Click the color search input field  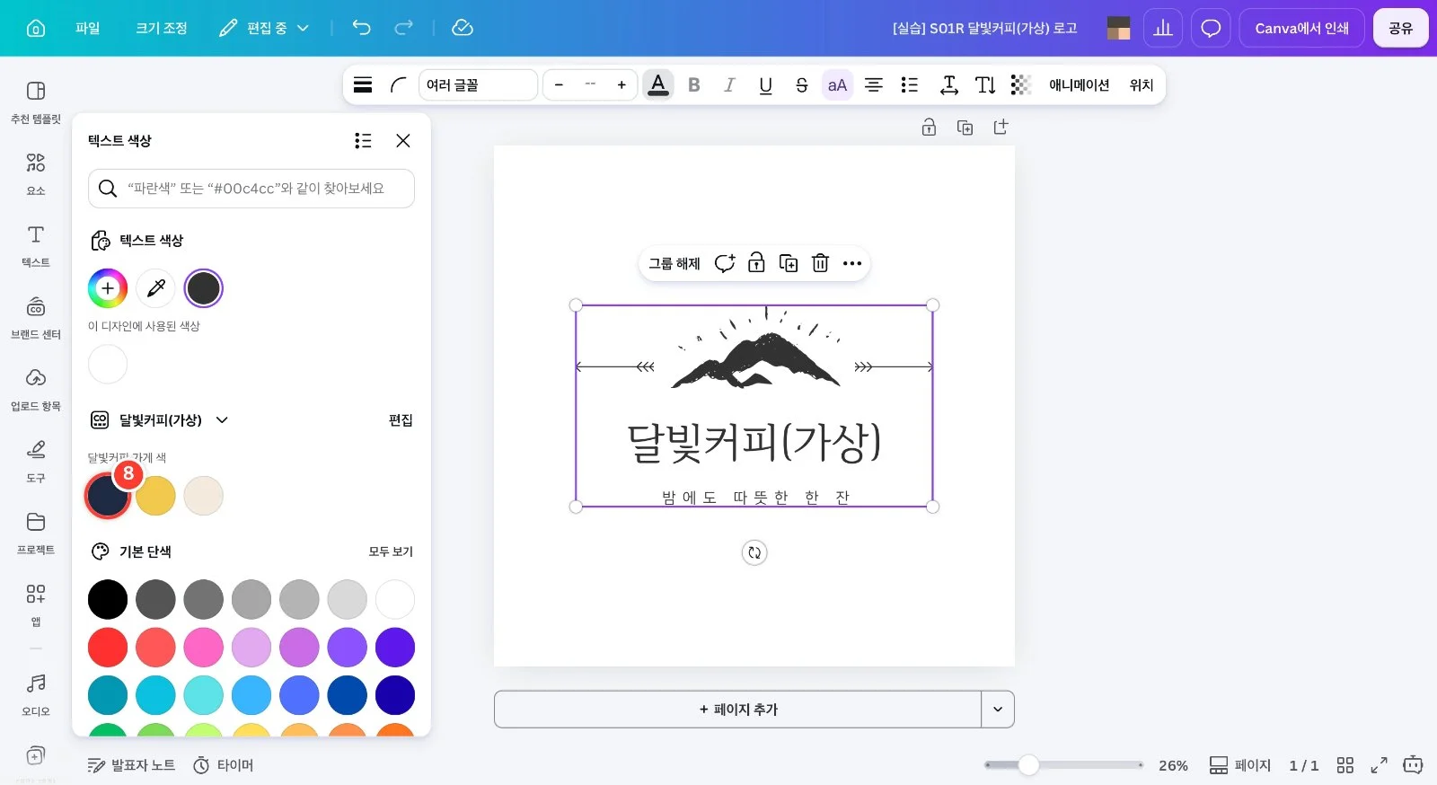[251, 189]
